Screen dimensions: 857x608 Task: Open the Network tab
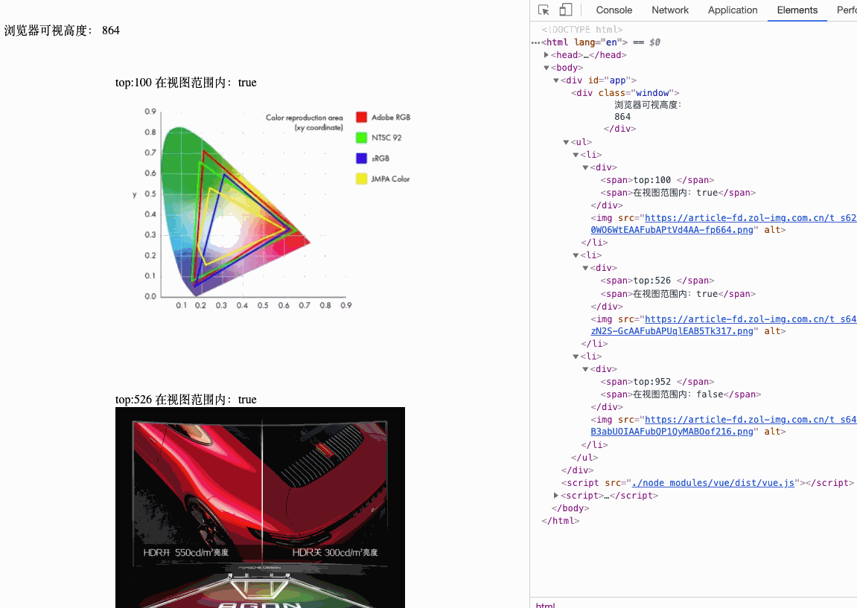[x=670, y=10]
